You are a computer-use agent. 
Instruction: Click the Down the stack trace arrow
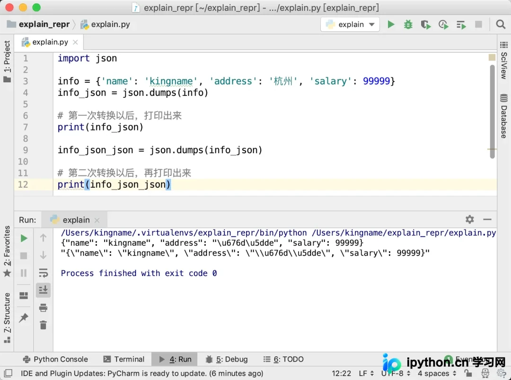point(43,255)
